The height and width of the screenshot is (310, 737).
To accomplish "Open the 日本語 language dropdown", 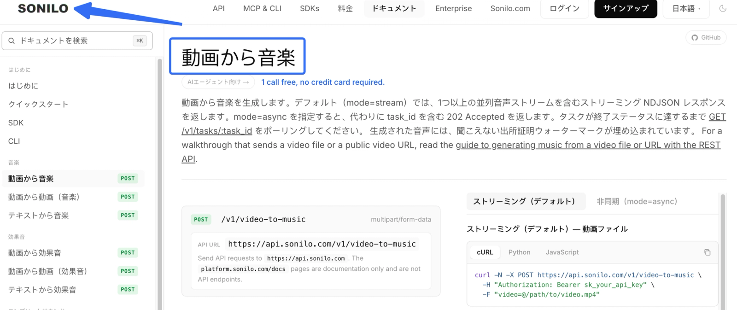I will coord(686,9).
